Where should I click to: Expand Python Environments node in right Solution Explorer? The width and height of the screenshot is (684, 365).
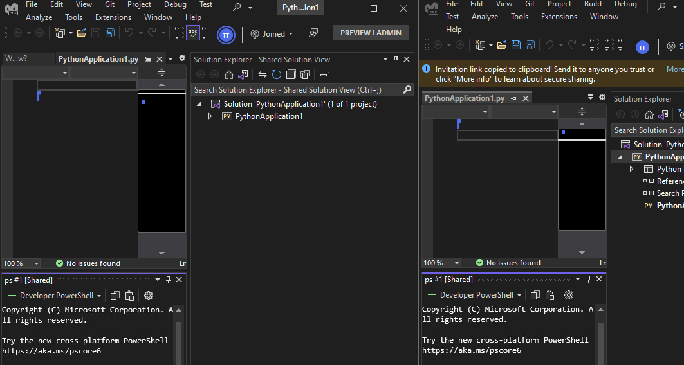tap(631, 169)
